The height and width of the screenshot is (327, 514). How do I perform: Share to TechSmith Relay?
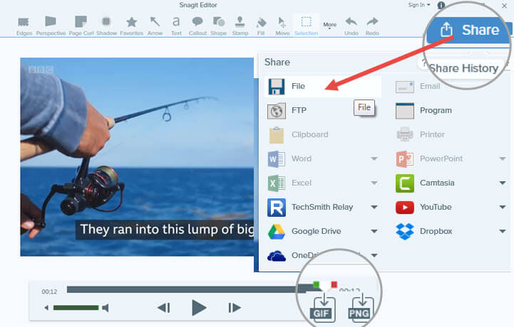point(310,208)
